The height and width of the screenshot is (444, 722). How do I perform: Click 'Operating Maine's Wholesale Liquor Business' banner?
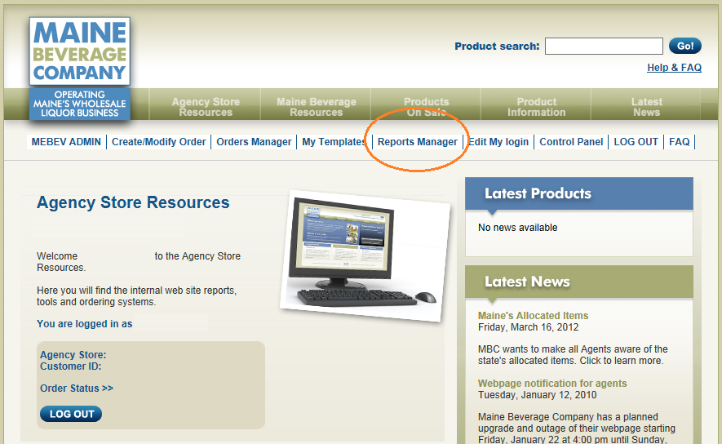tap(80, 104)
